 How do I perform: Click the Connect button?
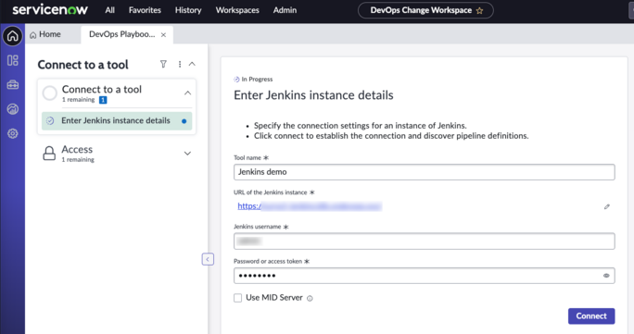(x=591, y=315)
